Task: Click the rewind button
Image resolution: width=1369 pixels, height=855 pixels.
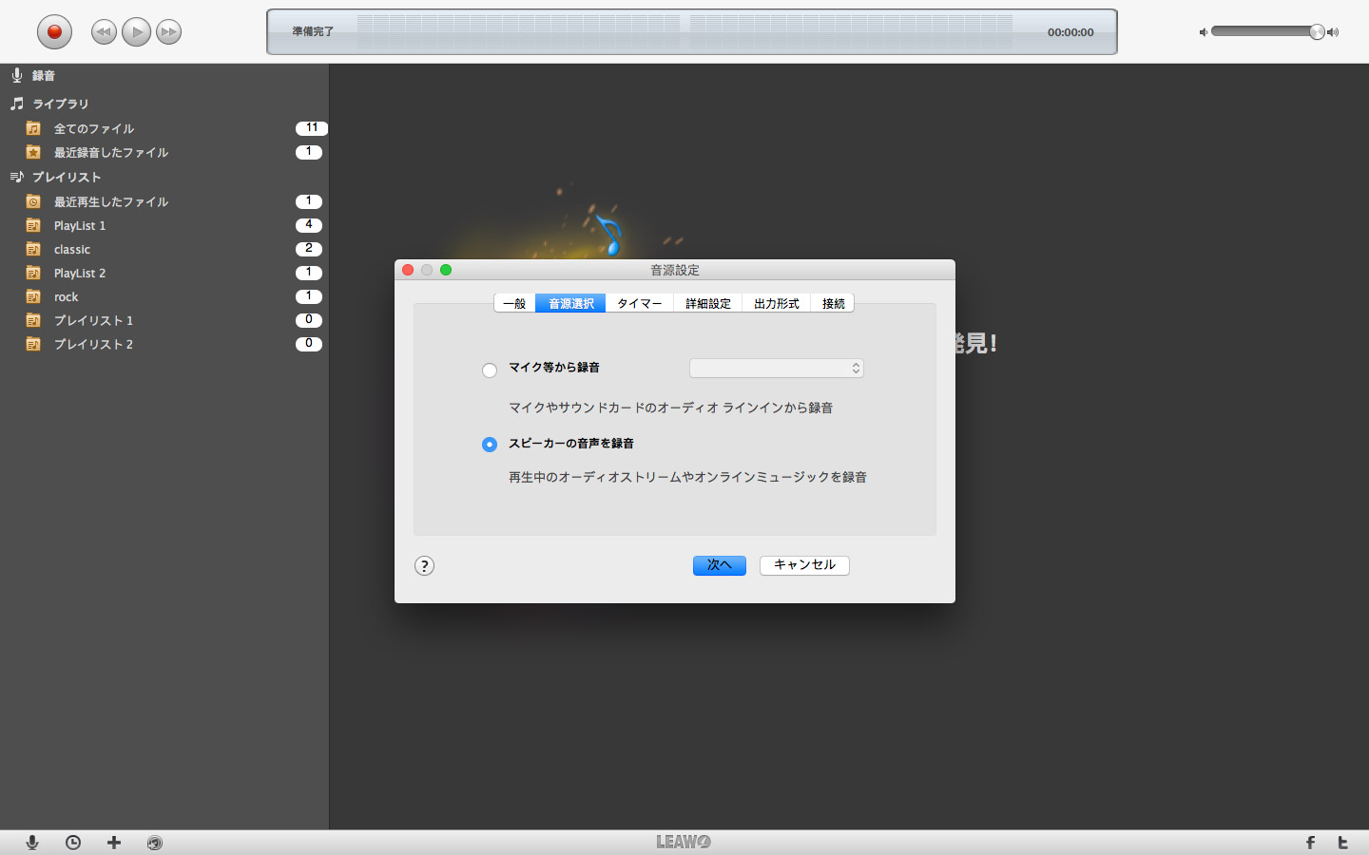Action: click(104, 32)
